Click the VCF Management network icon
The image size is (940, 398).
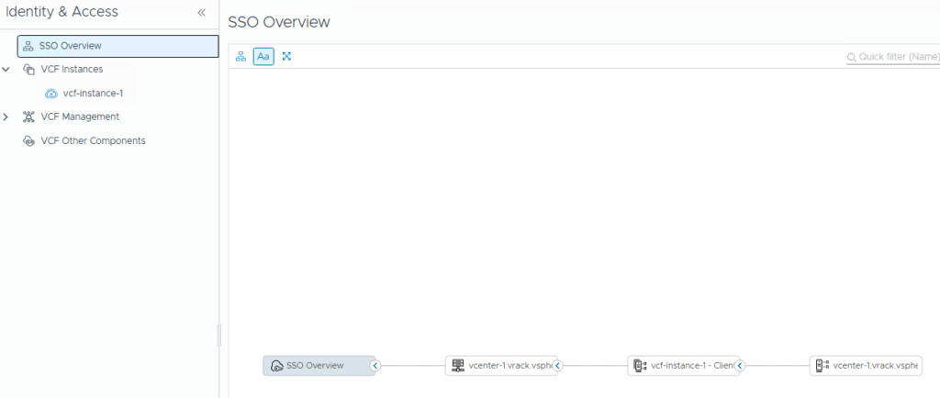pyautogui.click(x=28, y=117)
